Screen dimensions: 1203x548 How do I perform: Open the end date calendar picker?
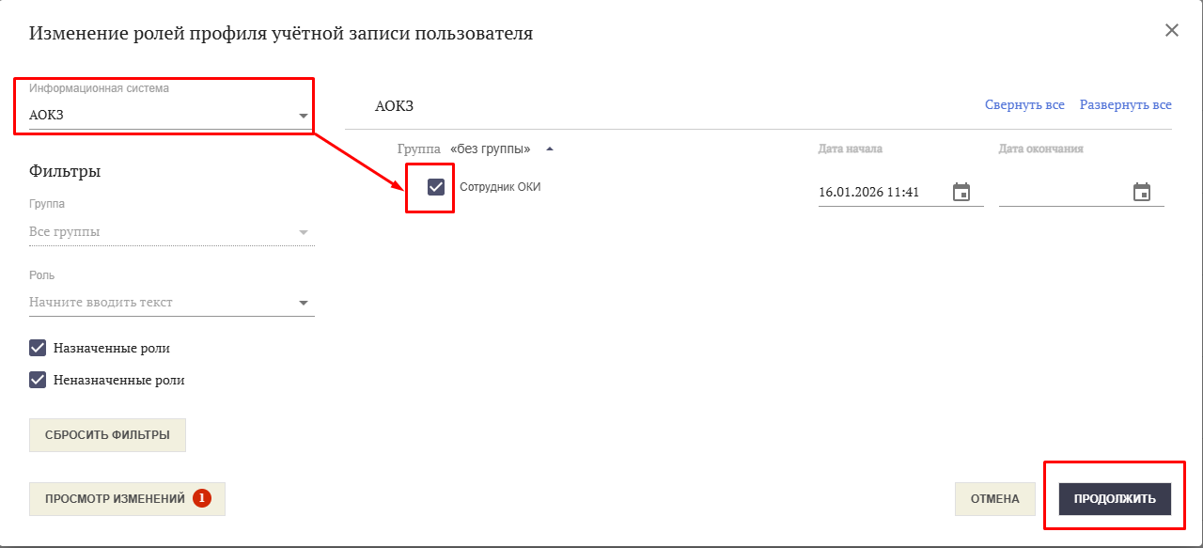(x=1142, y=193)
